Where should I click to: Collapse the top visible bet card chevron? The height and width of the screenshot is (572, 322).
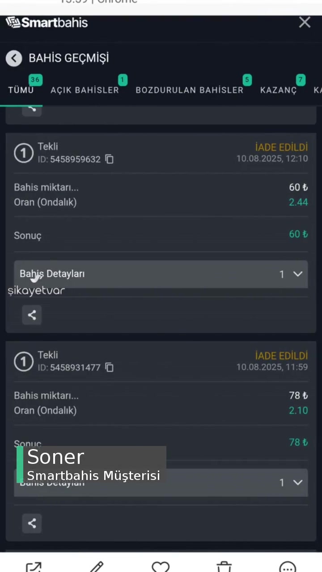click(x=31, y=109)
